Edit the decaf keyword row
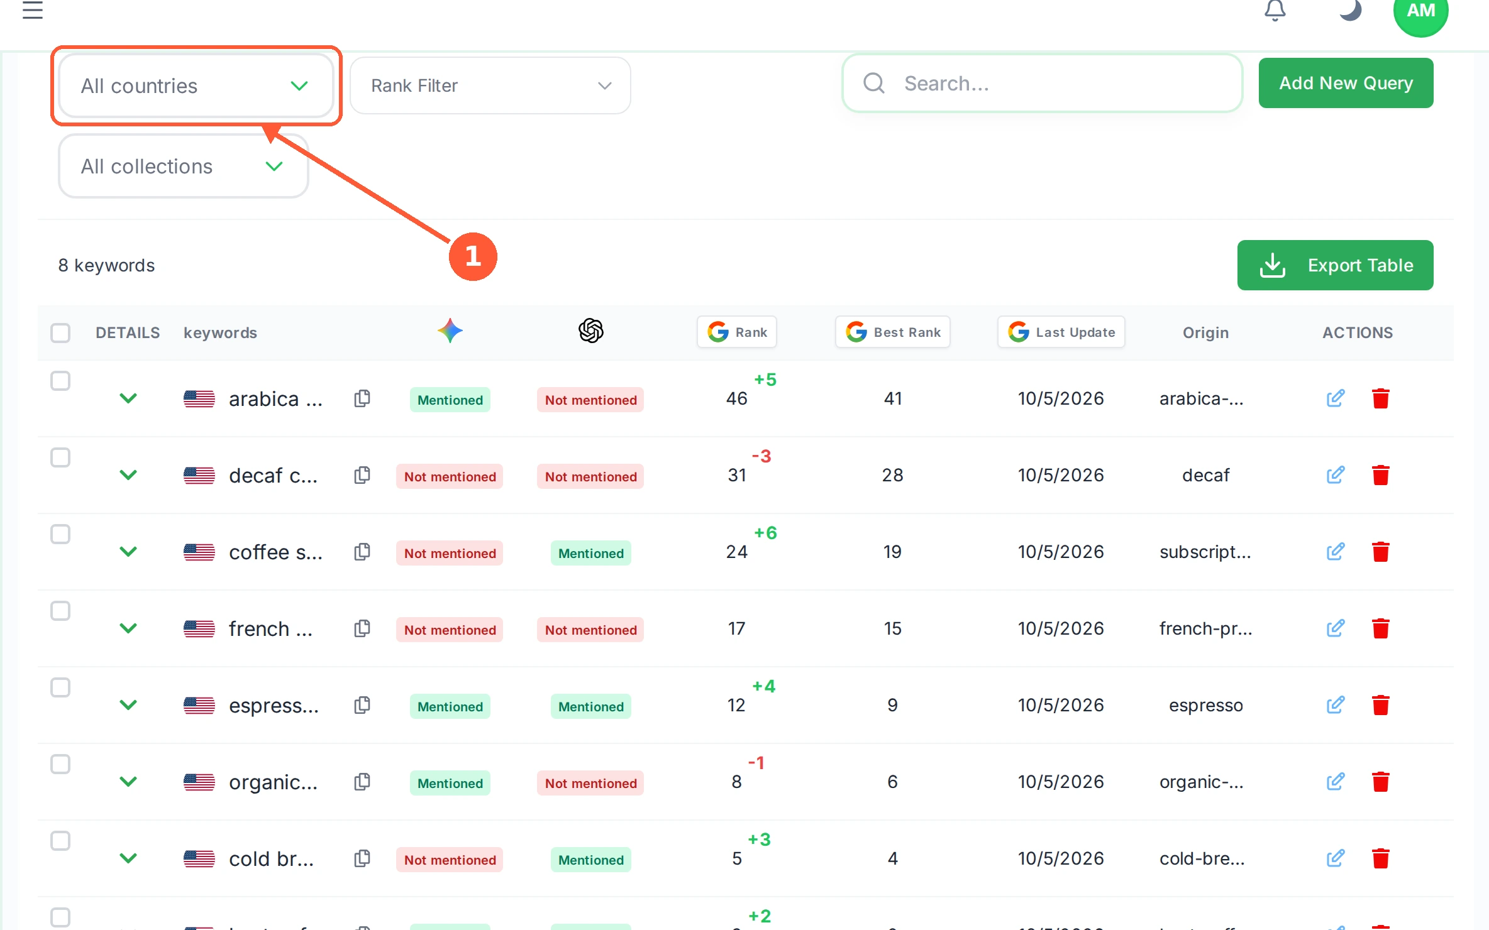This screenshot has height=930, width=1489. pyautogui.click(x=1336, y=475)
